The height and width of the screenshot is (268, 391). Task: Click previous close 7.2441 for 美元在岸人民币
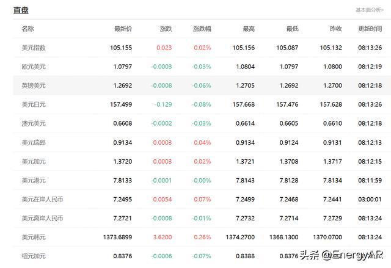[332, 199]
